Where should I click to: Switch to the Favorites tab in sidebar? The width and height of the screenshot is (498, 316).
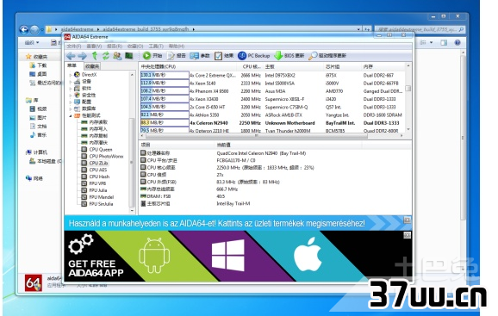click(92, 66)
